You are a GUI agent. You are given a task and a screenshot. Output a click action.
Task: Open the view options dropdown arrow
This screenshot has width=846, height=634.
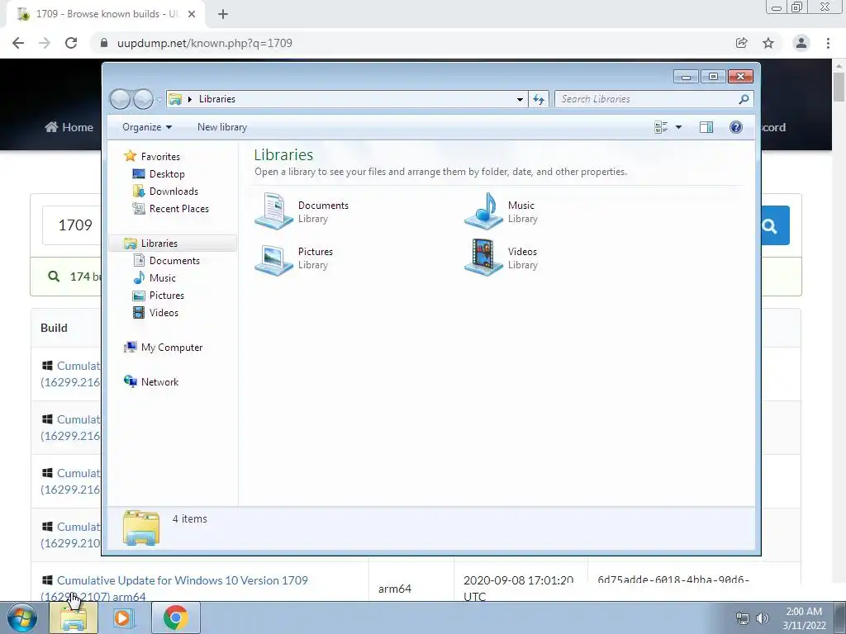[x=679, y=127]
